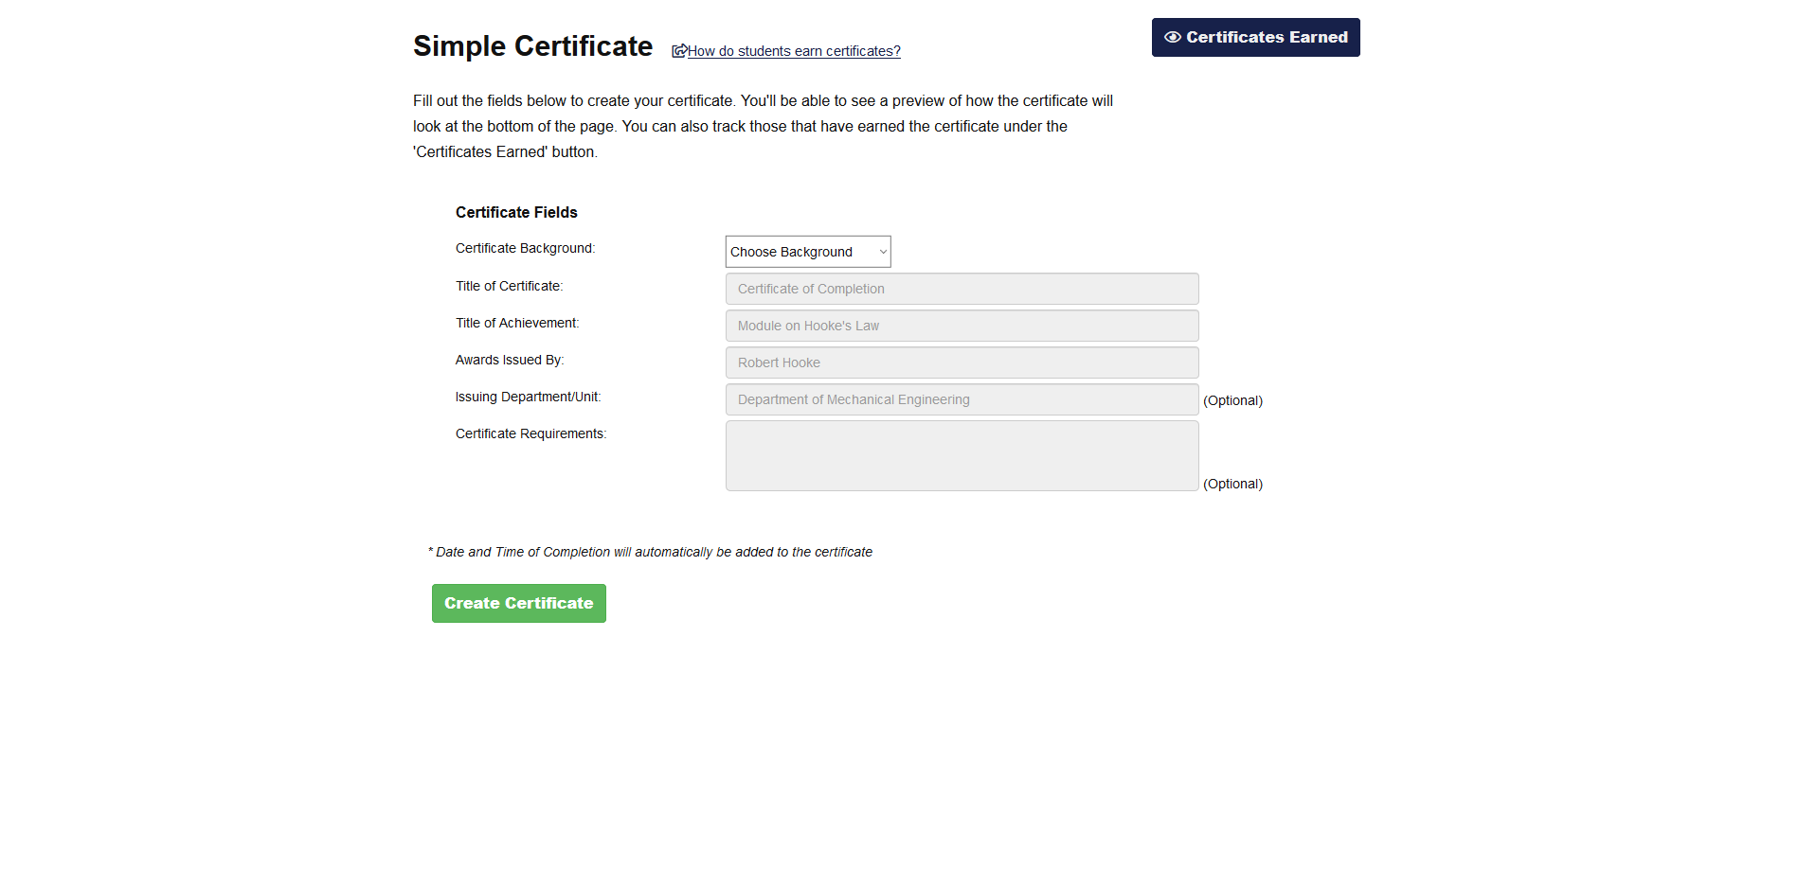Click the 'Title of Certificate:' label

[x=509, y=286]
